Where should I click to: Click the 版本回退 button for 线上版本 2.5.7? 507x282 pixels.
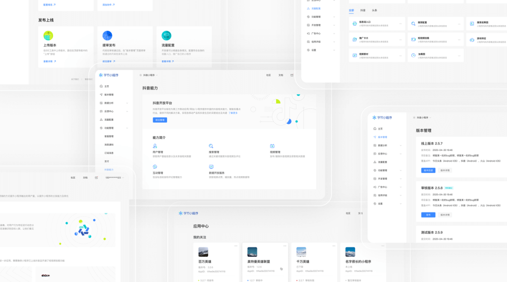coord(428,171)
